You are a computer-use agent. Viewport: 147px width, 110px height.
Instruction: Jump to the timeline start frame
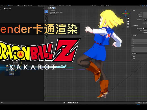tap(68, 103)
